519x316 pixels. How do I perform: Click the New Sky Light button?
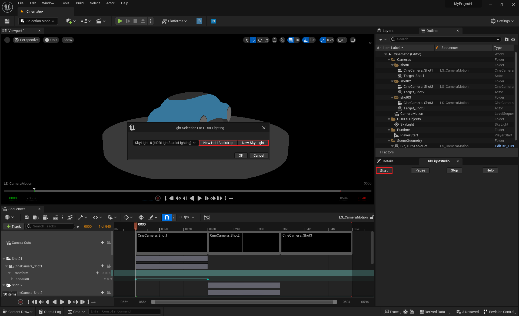(253, 143)
